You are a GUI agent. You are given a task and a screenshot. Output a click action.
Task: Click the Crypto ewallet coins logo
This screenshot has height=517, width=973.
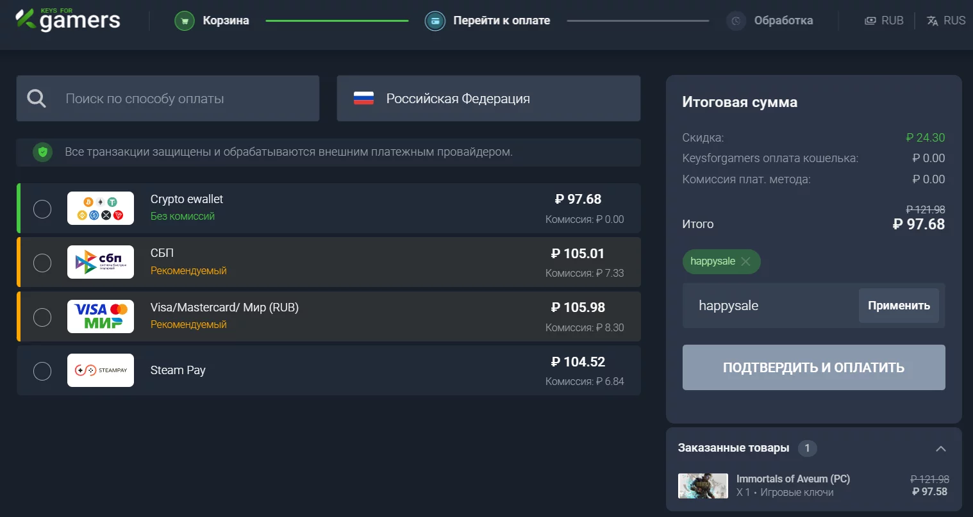(x=101, y=208)
